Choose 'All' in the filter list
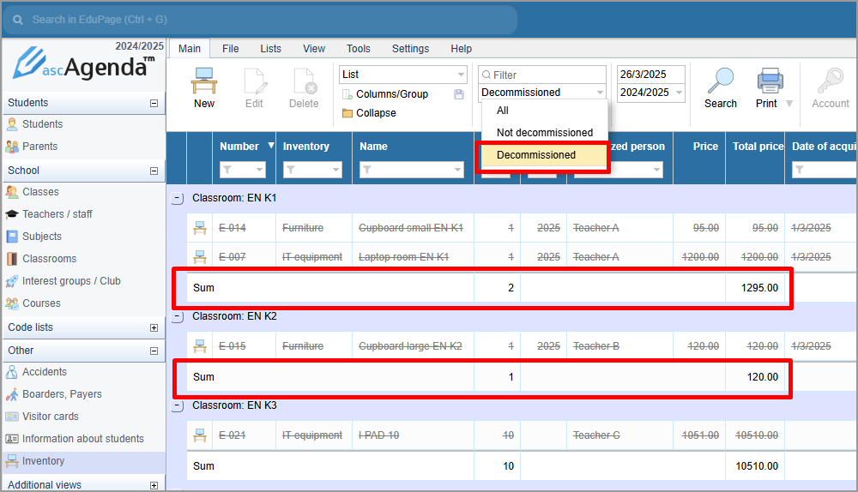The height and width of the screenshot is (492, 858). [503, 111]
